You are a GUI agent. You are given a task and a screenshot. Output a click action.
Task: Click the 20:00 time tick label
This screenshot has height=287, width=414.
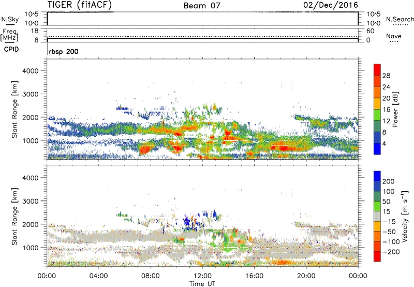[x=306, y=276]
